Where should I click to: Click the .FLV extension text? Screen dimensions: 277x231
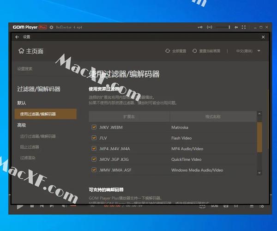tap(103, 138)
